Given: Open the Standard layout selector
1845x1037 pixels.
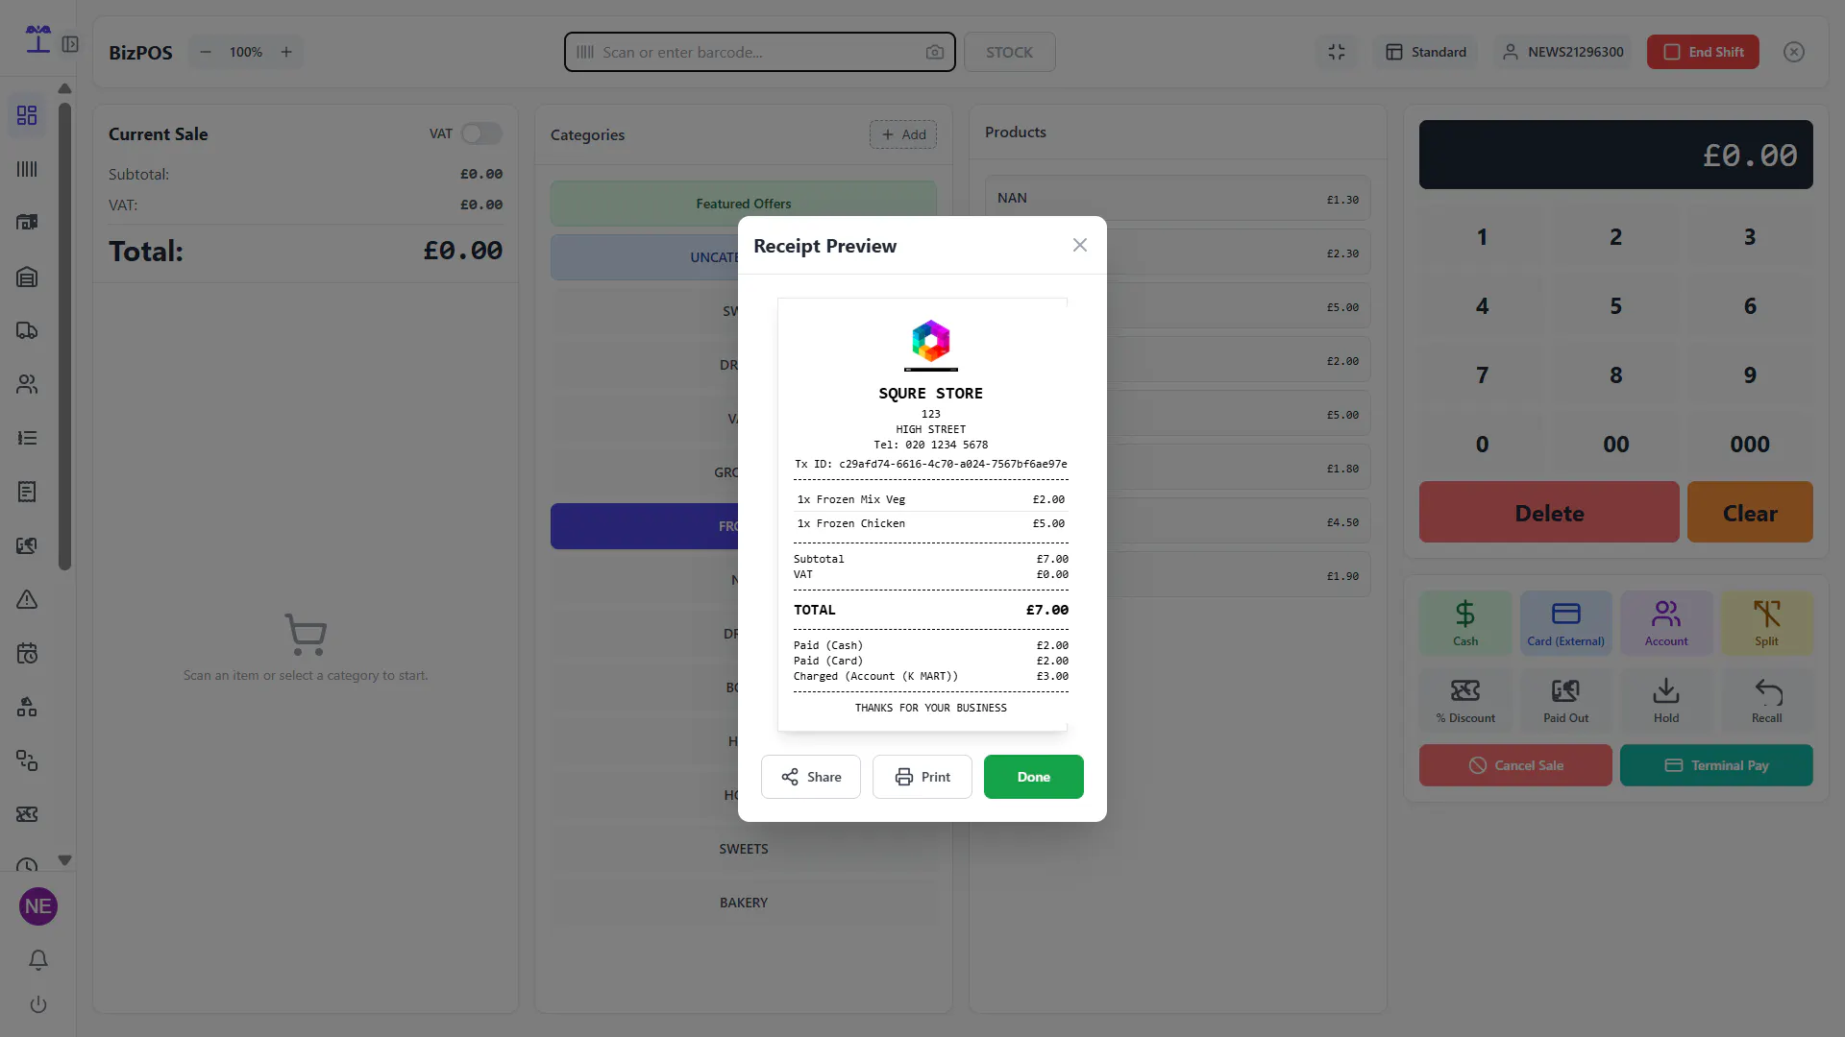Looking at the screenshot, I should (x=1426, y=52).
